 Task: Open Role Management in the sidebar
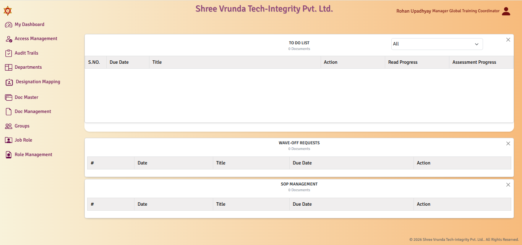pos(33,155)
